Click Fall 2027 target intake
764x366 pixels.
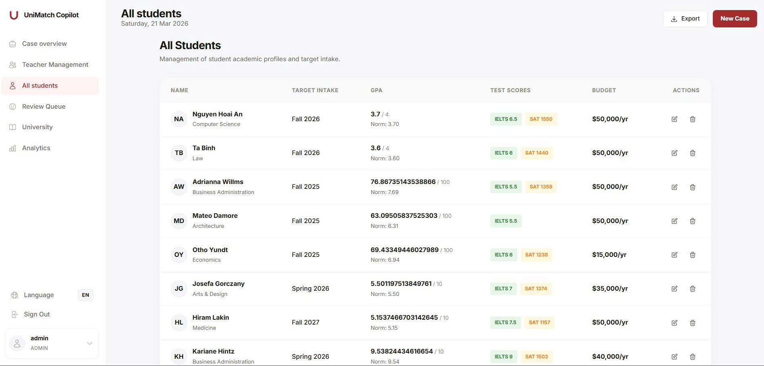[x=306, y=323]
